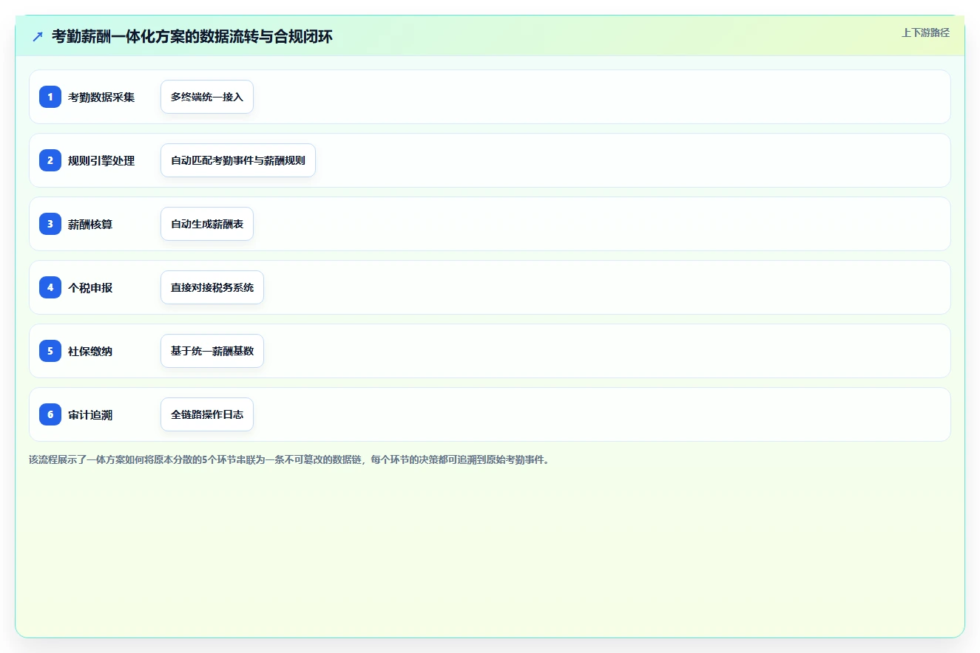980x653 pixels.
Task: Click the step 2 number badge
Action: click(50, 160)
